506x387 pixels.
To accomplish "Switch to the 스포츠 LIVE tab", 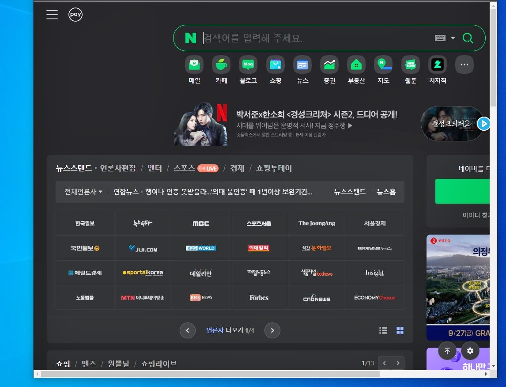I will 196,168.
